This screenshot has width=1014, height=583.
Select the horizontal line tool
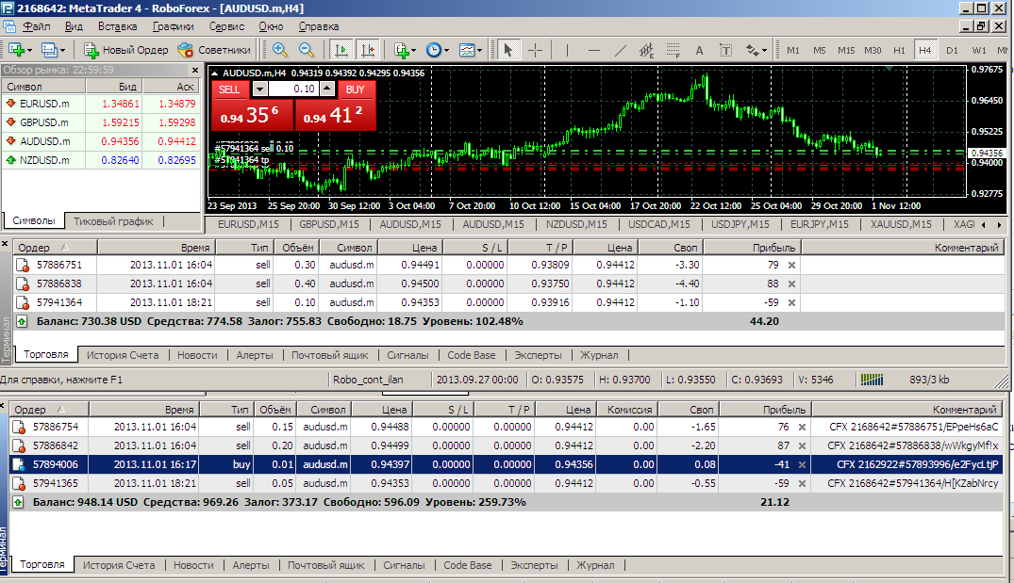click(x=593, y=50)
